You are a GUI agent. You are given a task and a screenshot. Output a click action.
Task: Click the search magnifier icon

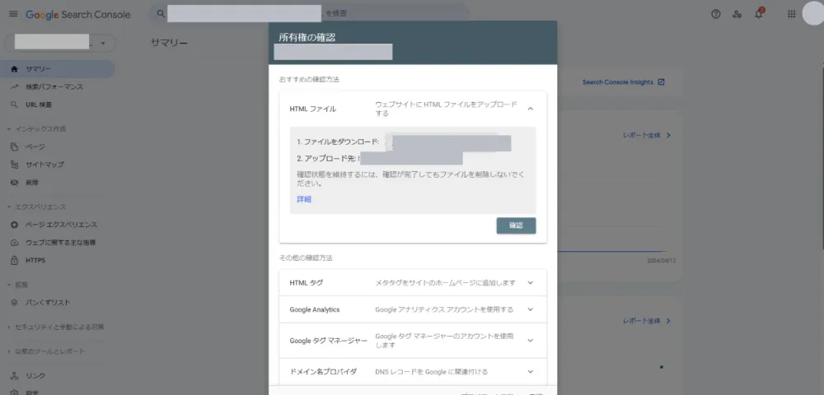pos(161,13)
